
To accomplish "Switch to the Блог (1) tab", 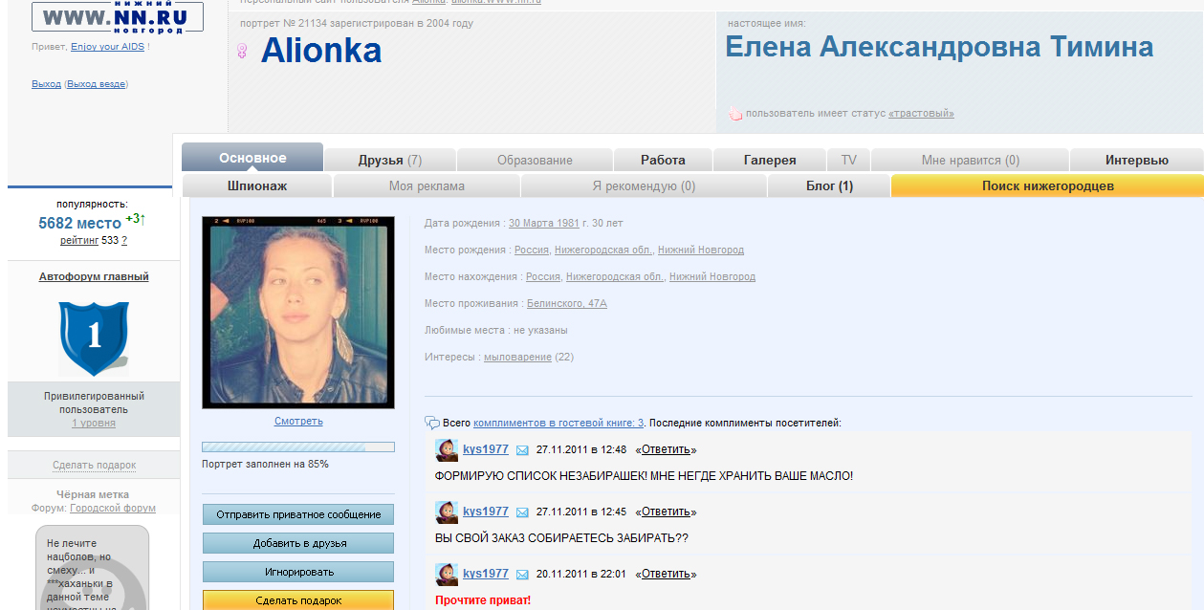I will click(x=829, y=185).
